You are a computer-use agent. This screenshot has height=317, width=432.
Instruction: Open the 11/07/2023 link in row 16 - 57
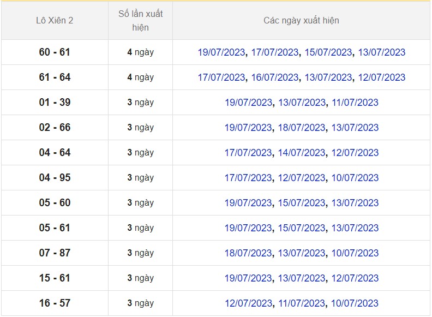pos(302,303)
